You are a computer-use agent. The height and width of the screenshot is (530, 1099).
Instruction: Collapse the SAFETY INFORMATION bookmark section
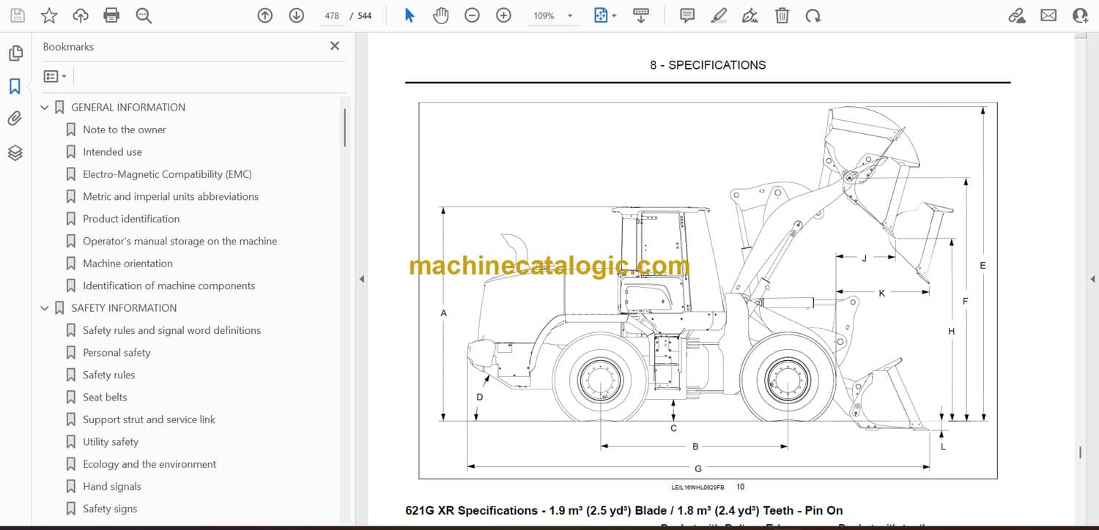(x=45, y=308)
